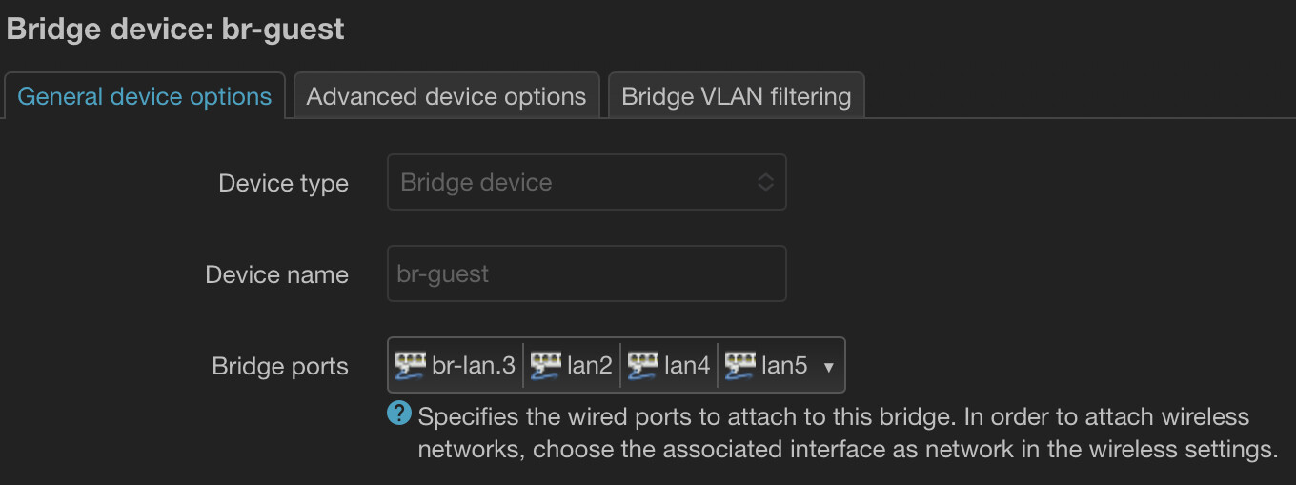
Task: Click the lan5 ethernet port icon
Action: pyautogui.click(x=740, y=365)
